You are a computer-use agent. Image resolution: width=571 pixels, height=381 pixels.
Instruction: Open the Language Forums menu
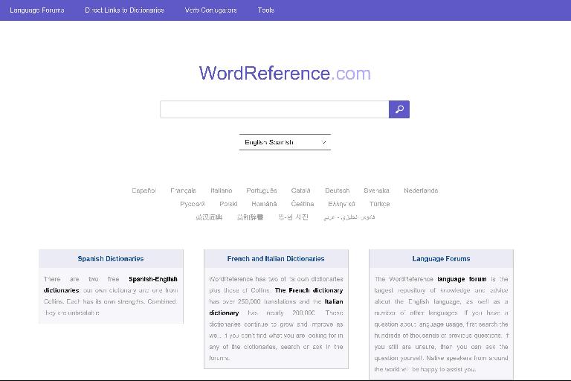tap(36, 10)
